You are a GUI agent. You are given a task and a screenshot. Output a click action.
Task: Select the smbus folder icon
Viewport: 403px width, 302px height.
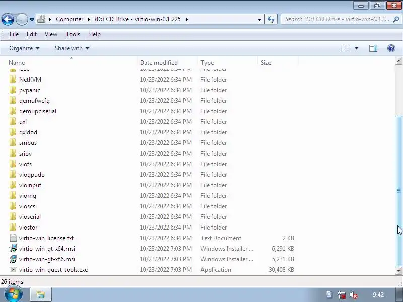tap(13, 142)
